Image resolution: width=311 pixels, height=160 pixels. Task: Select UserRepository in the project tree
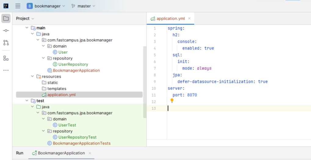73,64
